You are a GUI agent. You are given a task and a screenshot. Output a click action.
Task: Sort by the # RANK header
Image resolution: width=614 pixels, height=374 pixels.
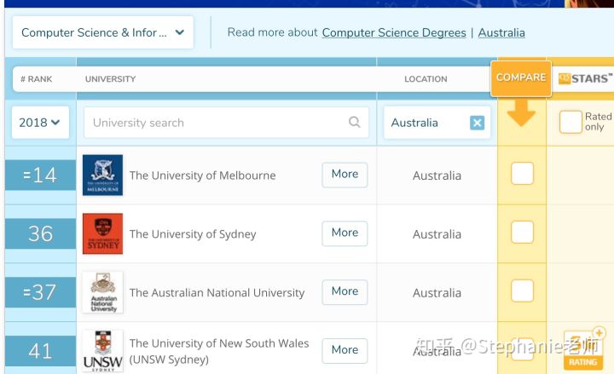tap(37, 79)
